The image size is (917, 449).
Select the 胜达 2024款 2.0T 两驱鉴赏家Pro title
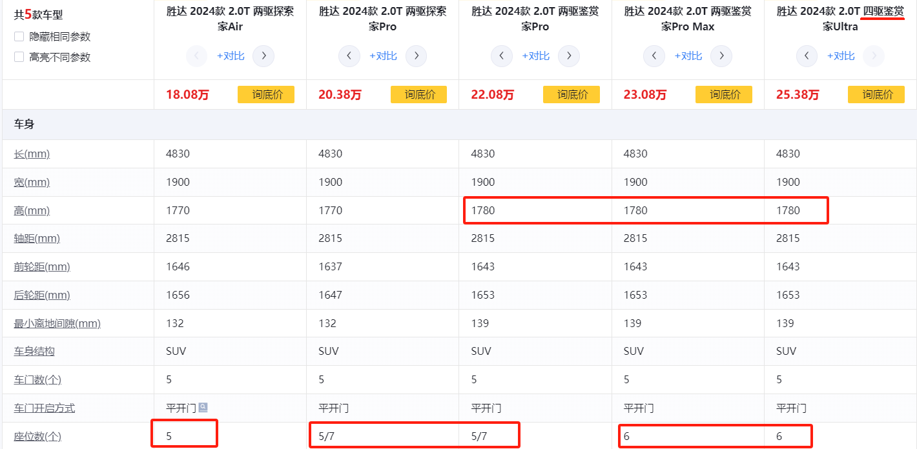(535, 19)
